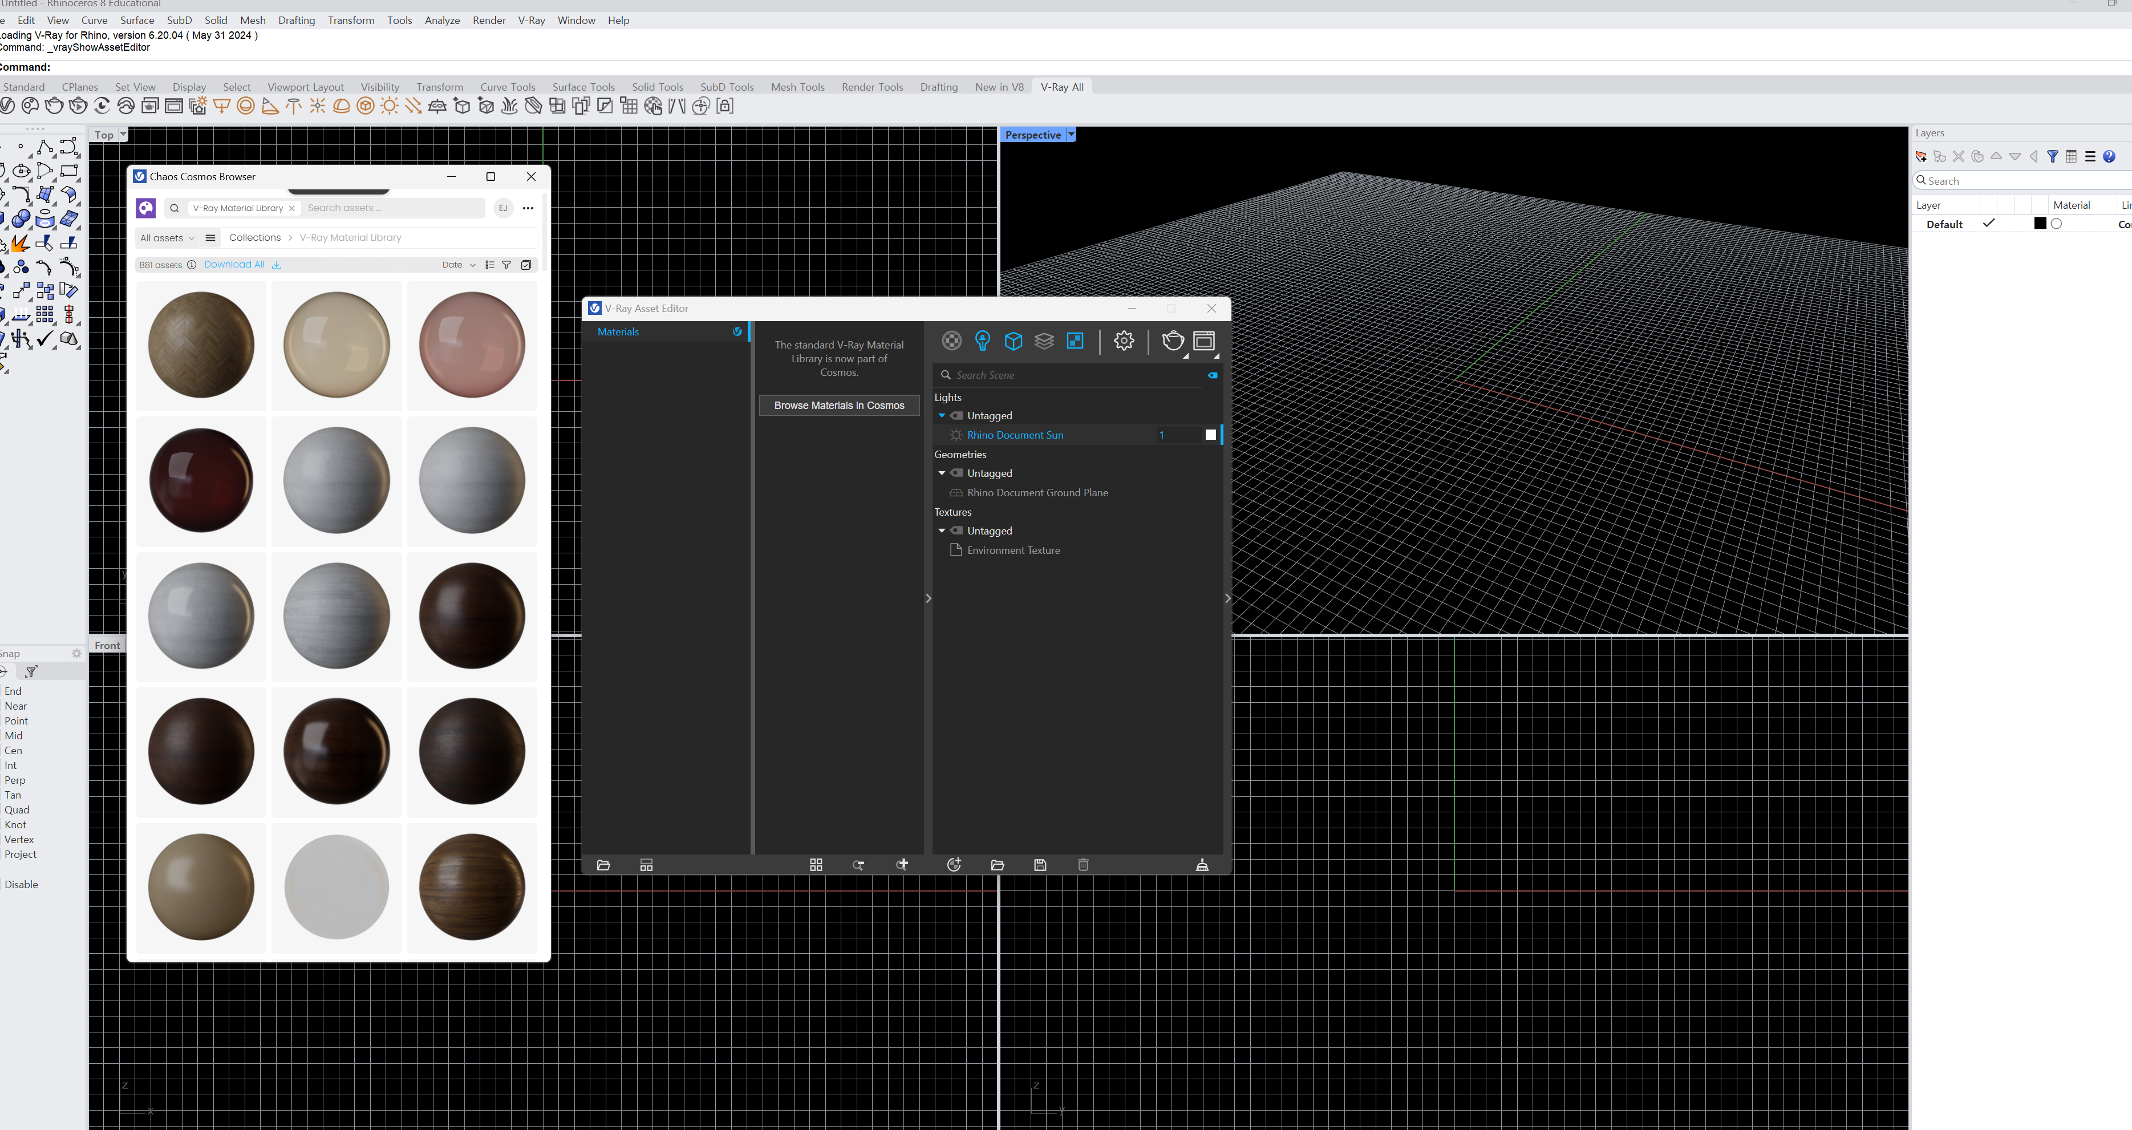Screen dimensions: 2132x1130
Task: Open render Settings gear in Asset Editor
Action: [1124, 341]
